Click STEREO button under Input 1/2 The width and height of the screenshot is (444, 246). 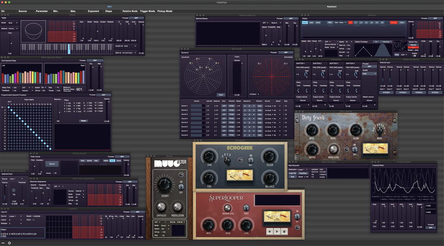tap(386, 93)
